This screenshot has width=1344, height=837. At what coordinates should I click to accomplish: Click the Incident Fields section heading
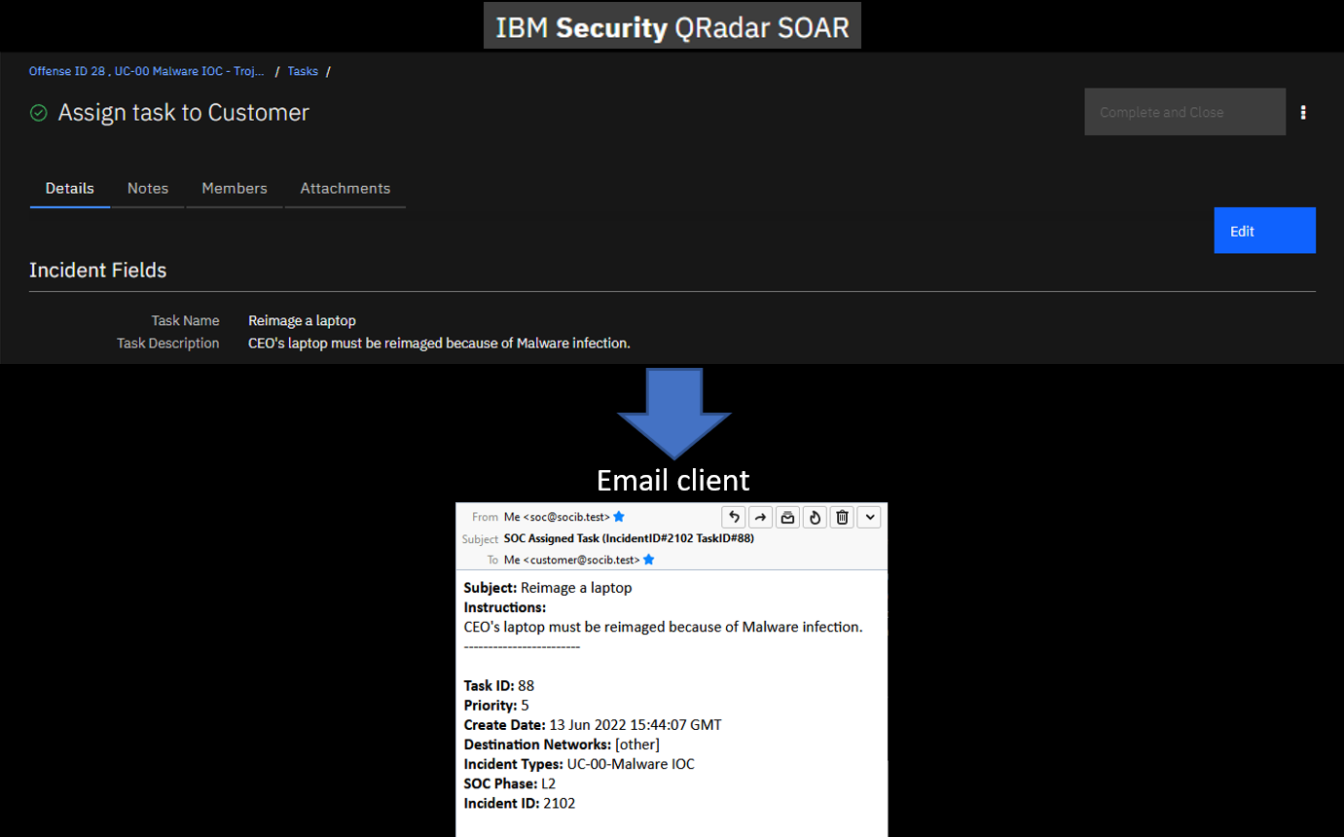point(97,271)
